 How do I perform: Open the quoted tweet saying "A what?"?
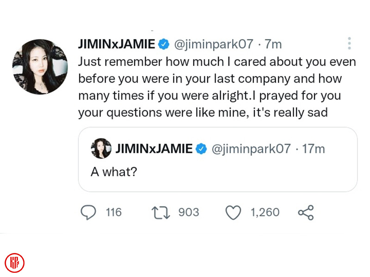(x=217, y=172)
